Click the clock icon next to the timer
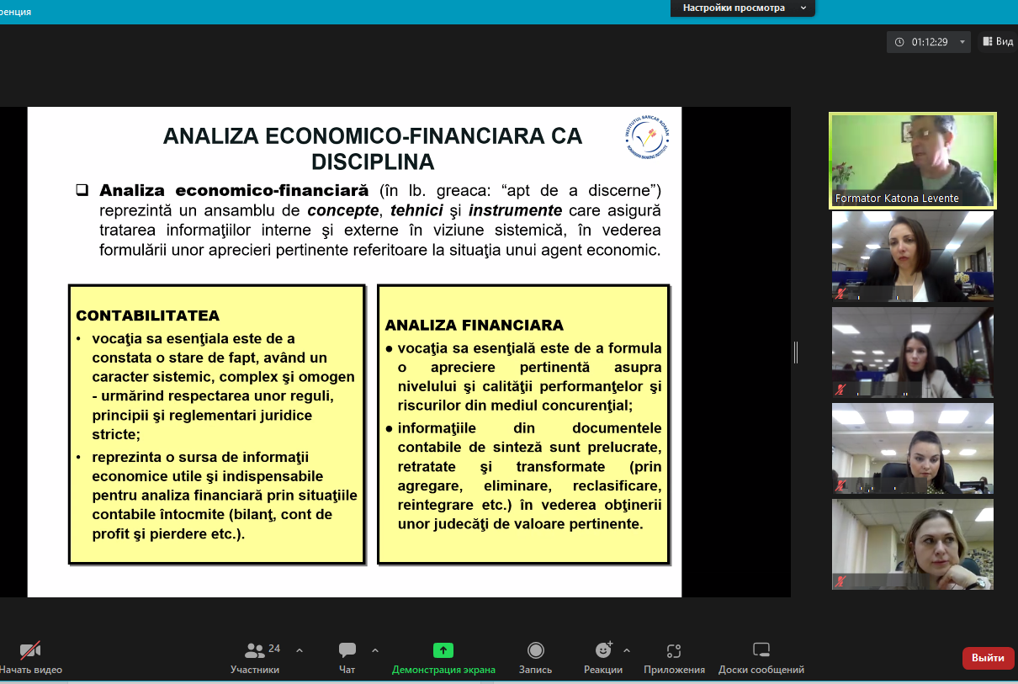 899,42
